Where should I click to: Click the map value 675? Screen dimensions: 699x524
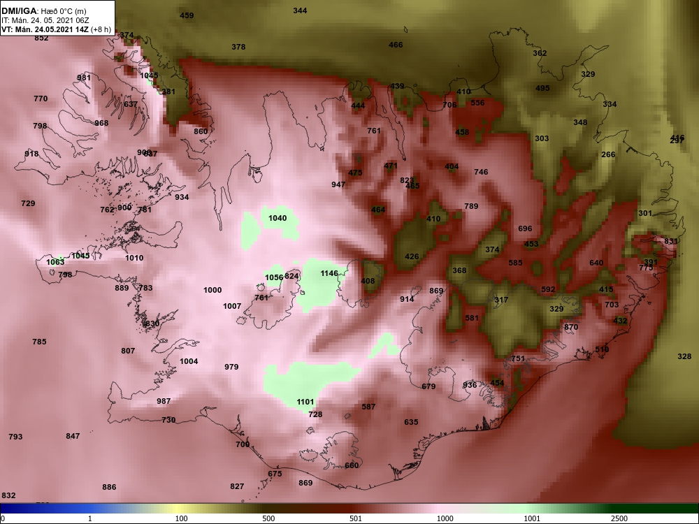click(275, 474)
